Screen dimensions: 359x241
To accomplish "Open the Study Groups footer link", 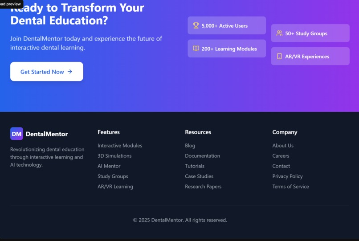I will pos(113,176).
